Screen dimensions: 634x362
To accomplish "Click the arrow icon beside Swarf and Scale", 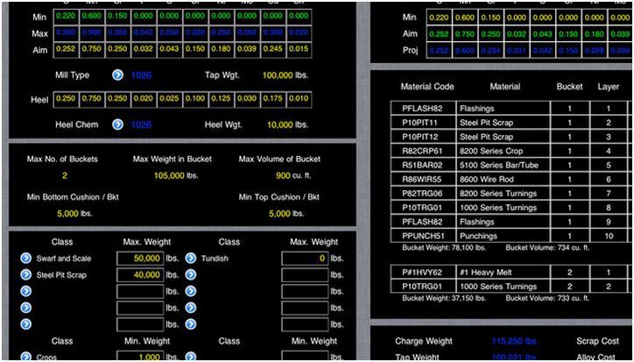I will click(x=25, y=259).
